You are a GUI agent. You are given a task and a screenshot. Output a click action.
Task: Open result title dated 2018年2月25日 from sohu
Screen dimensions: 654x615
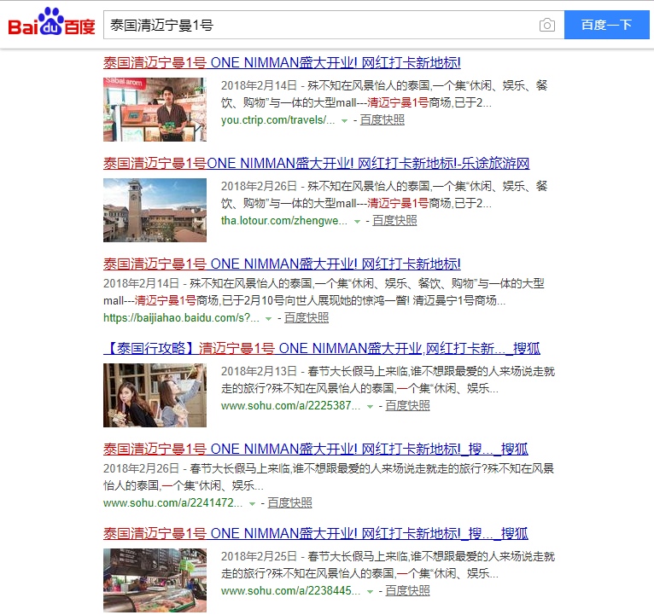point(316,534)
